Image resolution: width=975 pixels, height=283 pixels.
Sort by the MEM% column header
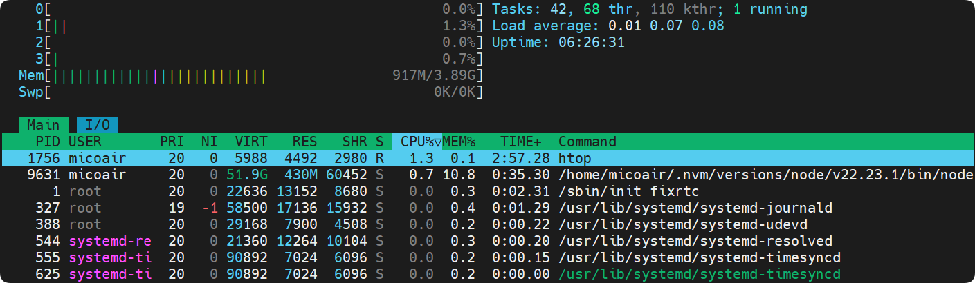459,141
